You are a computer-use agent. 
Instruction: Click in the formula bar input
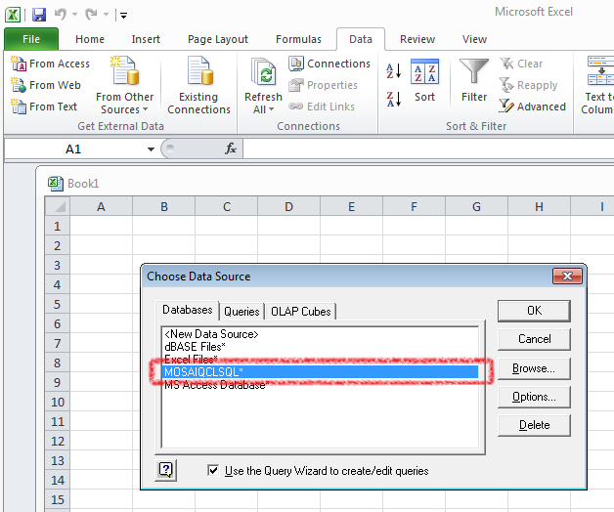pyautogui.click(x=428, y=149)
